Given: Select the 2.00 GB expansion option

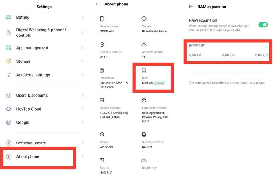Looking at the screenshot, I should (195, 55).
